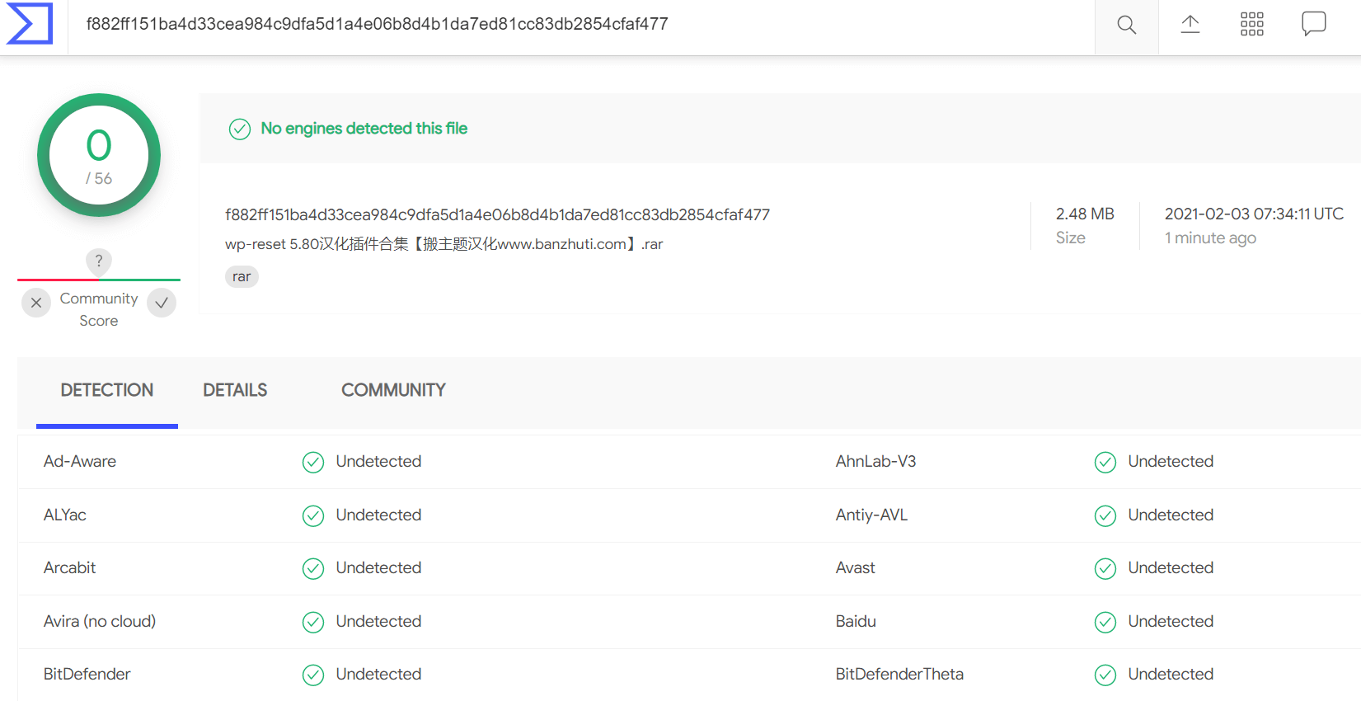Click Undetected result for Ad-Aware

click(x=378, y=461)
